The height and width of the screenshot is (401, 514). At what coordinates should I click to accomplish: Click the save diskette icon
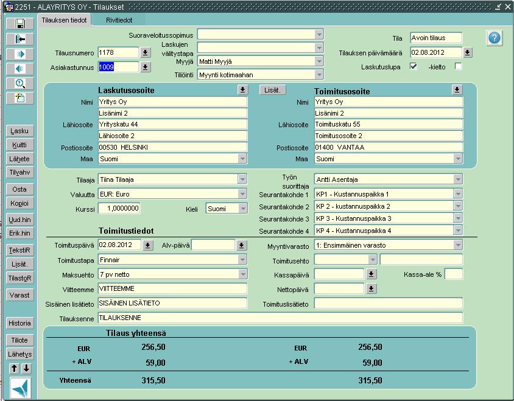20,24
